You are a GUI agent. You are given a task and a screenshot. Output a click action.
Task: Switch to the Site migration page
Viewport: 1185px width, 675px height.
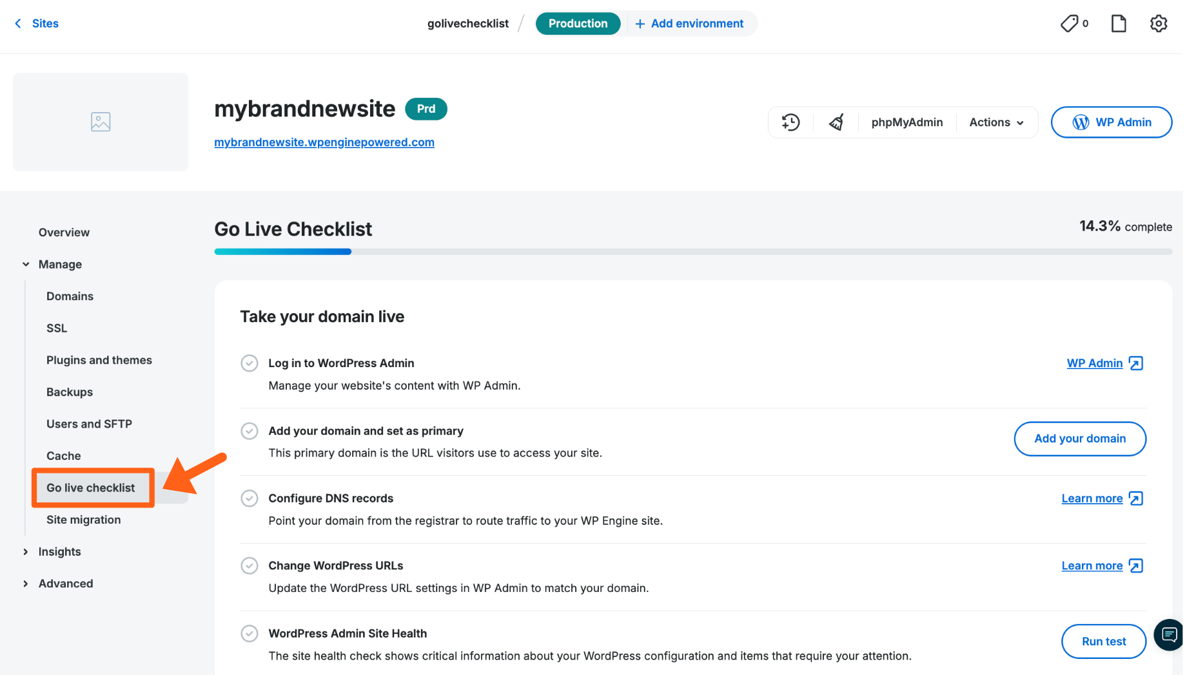(83, 519)
